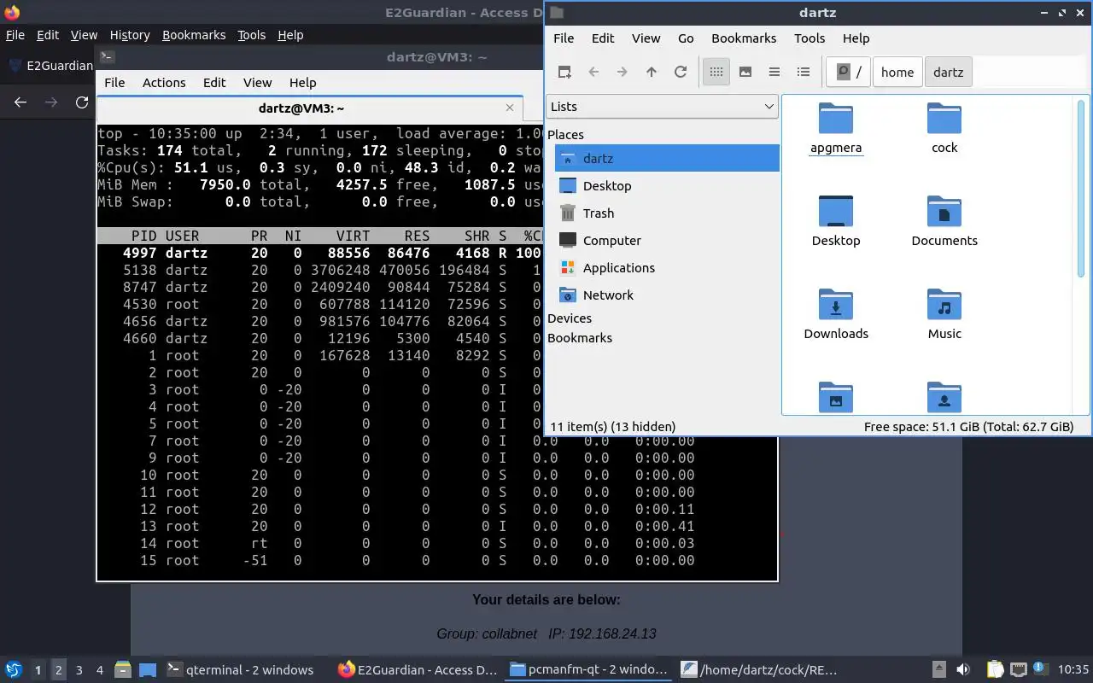
Task: Activate E2Guardian Firefox taskbar entry
Action: point(418,670)
